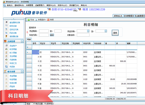Screen dimensions: 145x105
Task: Collapse the 出纳管理 sidebar group
Action: click(22, 41)
